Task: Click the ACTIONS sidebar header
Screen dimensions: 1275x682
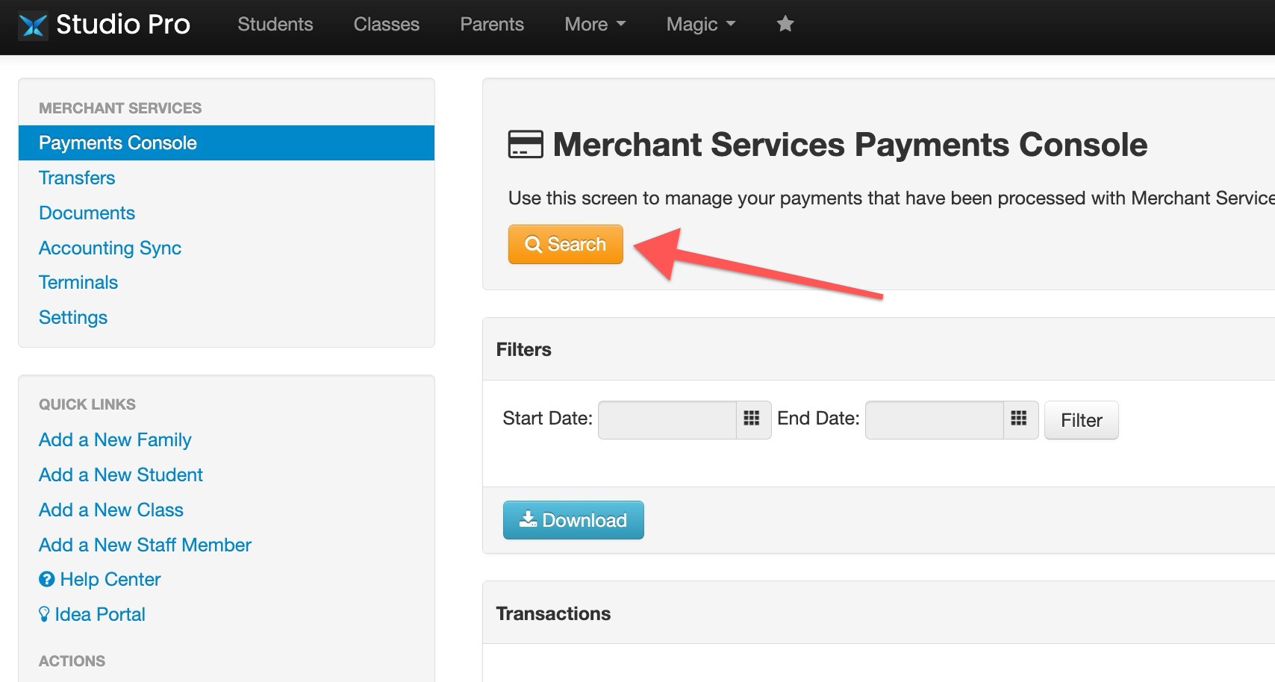Action: pos(72,661)
